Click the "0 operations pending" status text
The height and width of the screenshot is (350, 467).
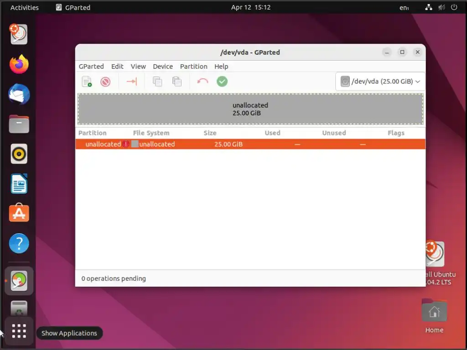tap(114, 278)
